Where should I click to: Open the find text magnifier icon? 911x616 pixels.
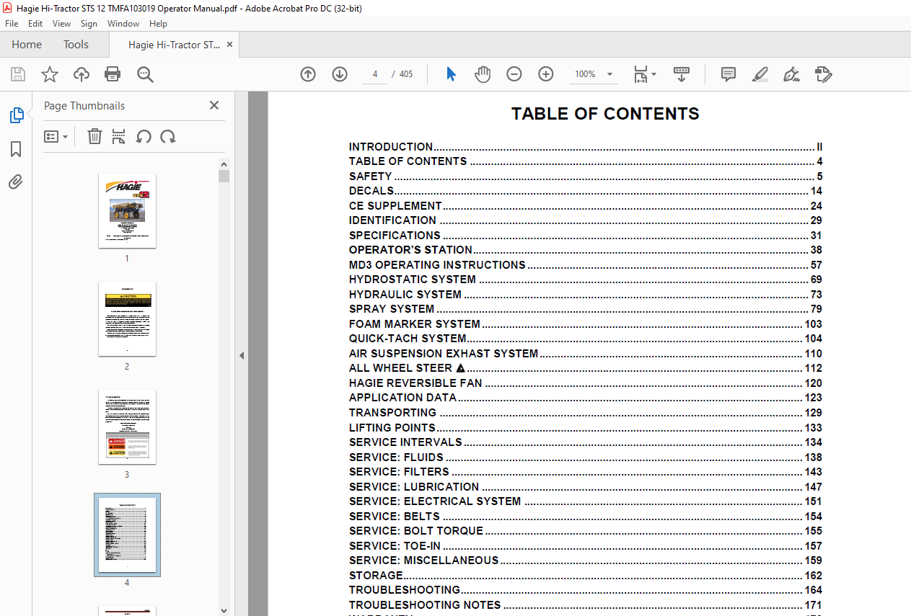click(145, 74)
